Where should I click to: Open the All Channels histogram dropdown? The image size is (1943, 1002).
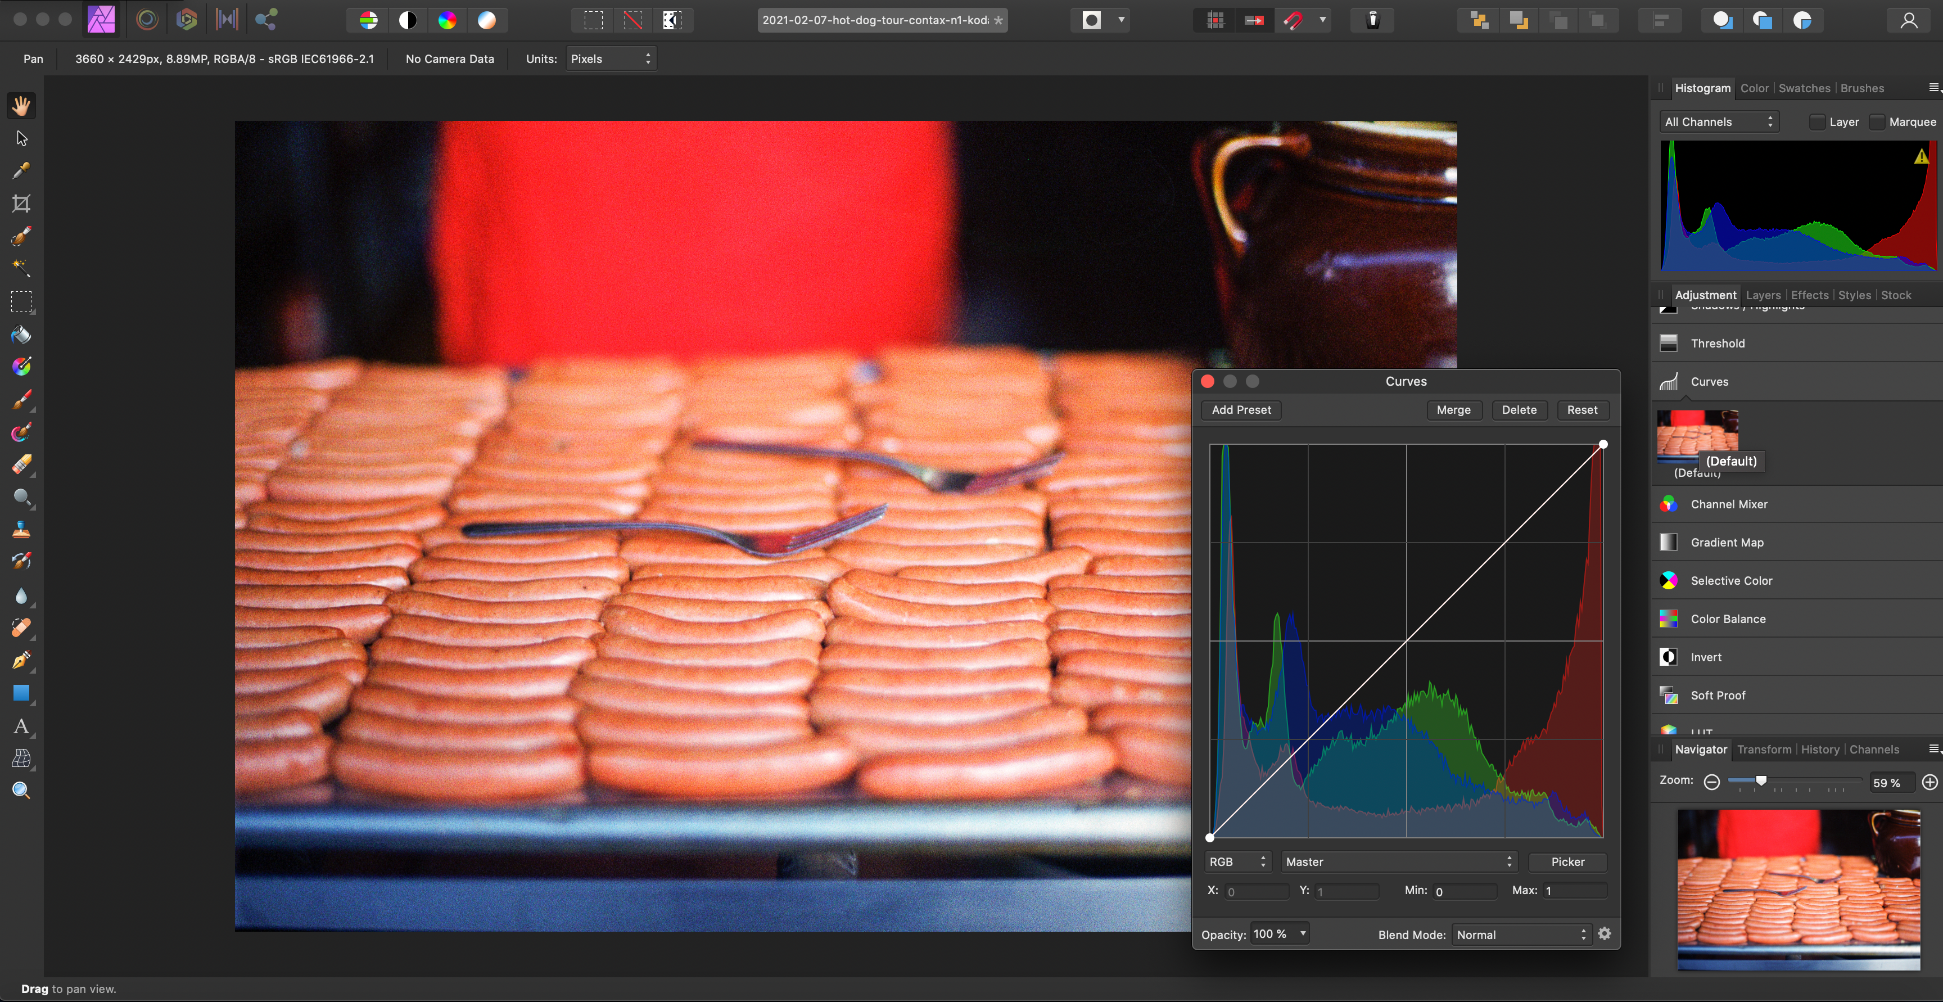pos(1719,122)
